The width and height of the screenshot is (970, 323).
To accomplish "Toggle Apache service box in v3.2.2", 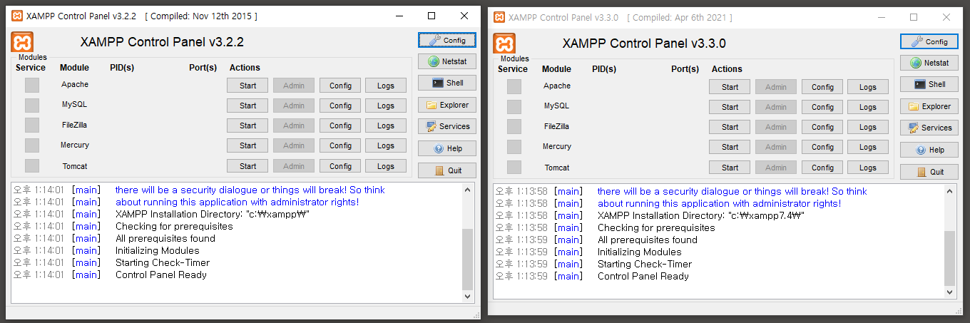I will (x=32, y=86).
